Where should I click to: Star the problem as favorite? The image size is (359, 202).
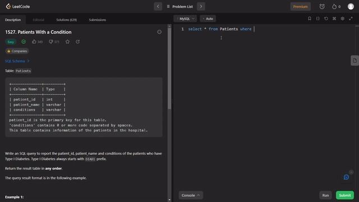point(67,42)
